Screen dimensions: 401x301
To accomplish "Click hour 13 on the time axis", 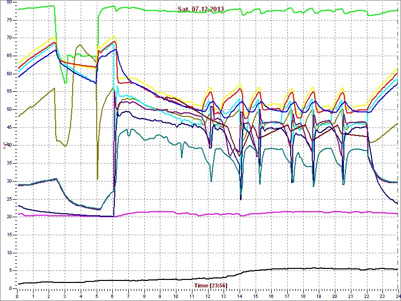I will tap(224, 296).
